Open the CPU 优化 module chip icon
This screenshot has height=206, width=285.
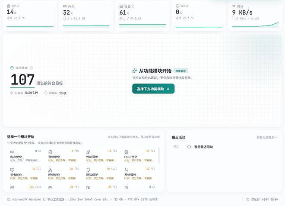pyautogui.click(x=127, y=152)
